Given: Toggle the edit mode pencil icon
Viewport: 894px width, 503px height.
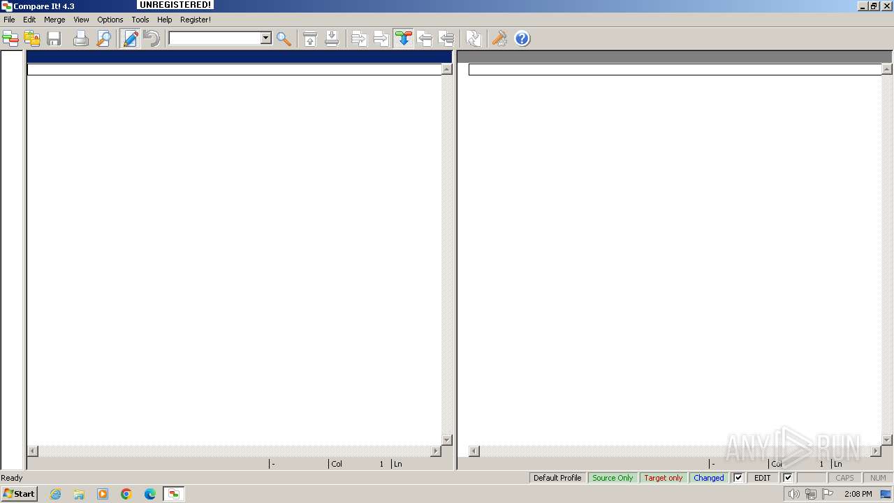Looking at the screenshot, I should (131, 38).
